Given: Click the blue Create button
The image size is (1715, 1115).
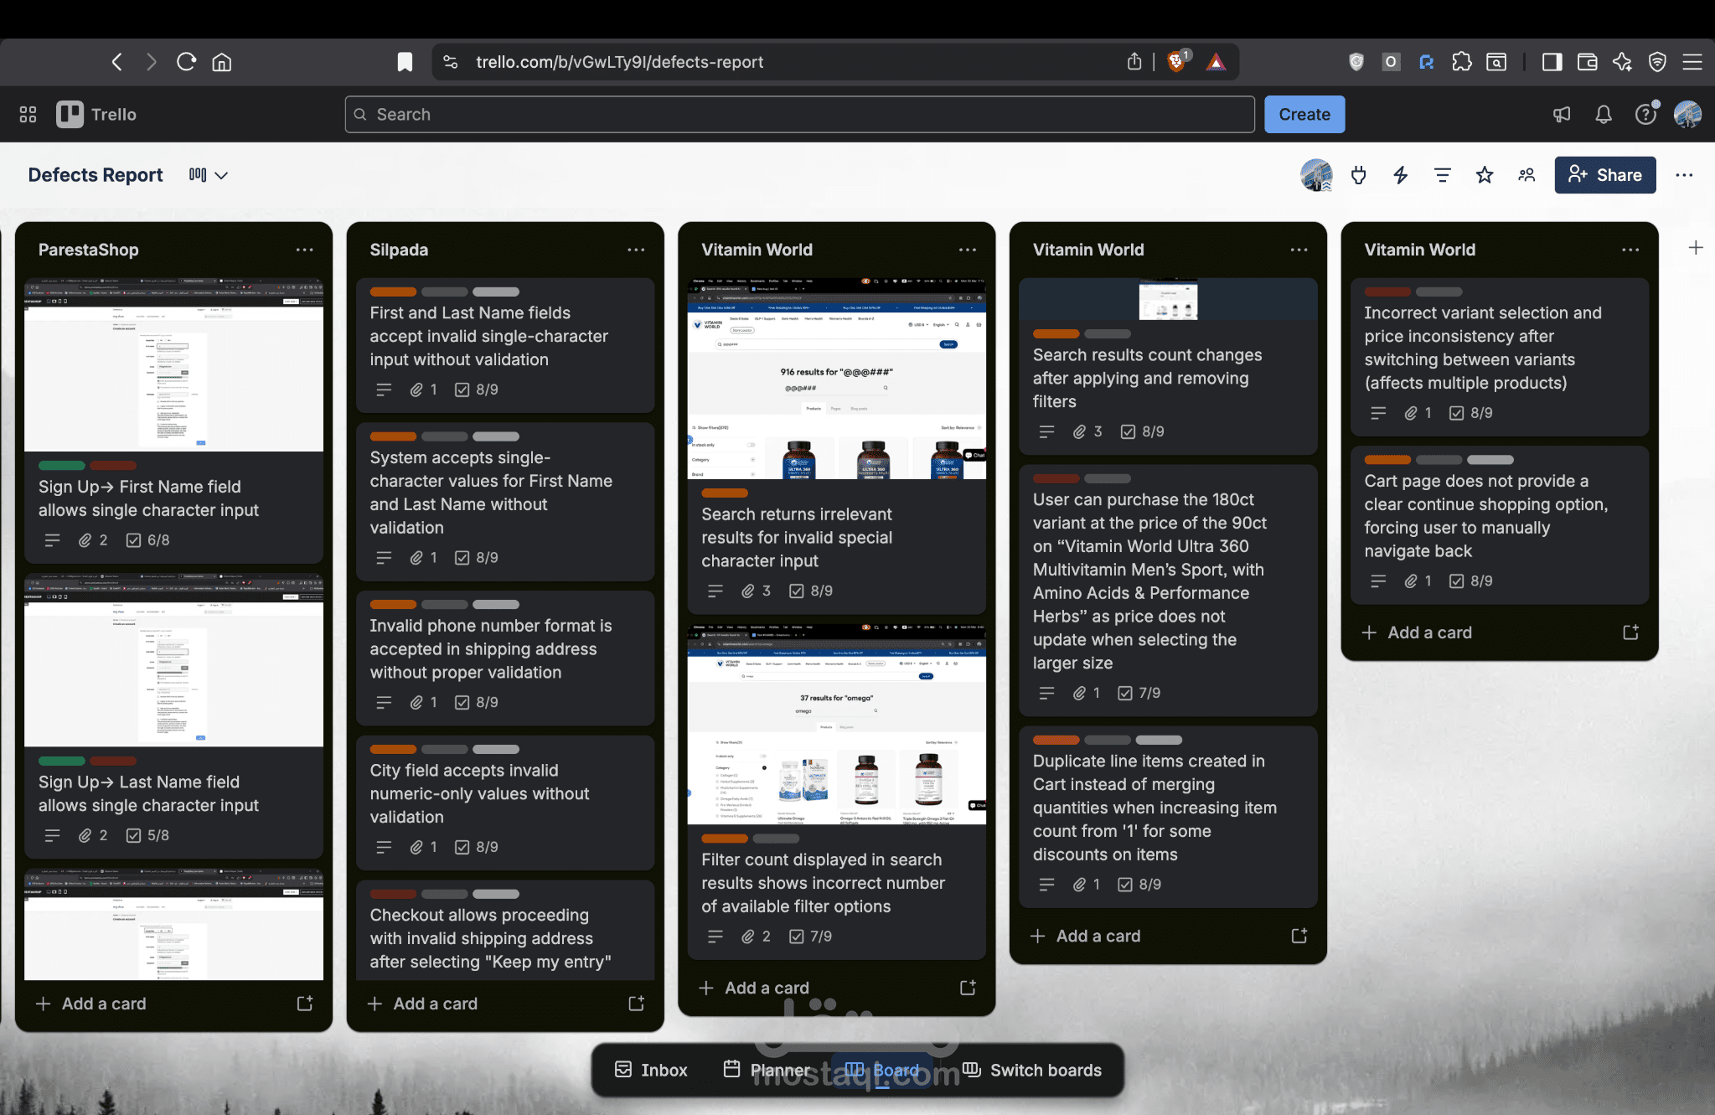Looking at the screenshot, I should pyautogui.click(x=1304, y=115).
